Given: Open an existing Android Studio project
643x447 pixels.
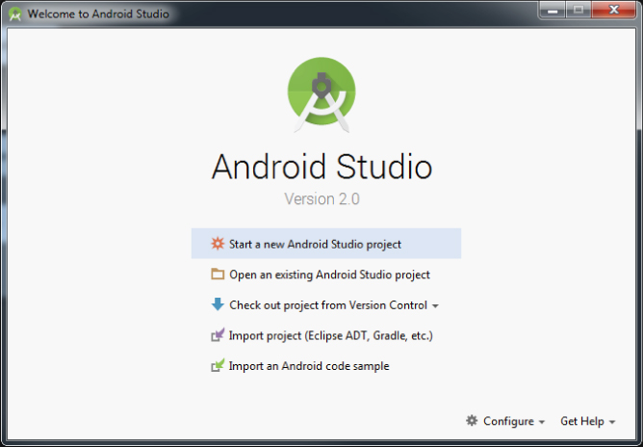Looking at the screenshot, I should tap(326, 275).
